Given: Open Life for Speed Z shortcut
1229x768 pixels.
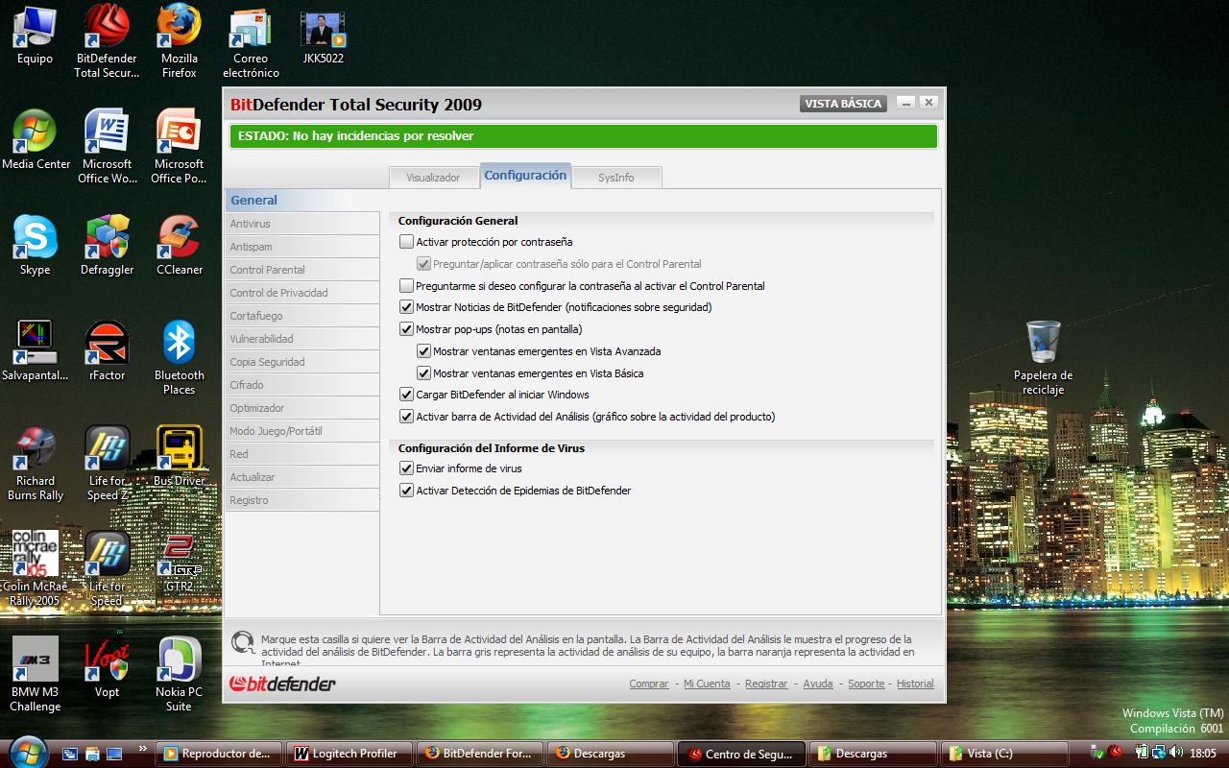Looking at the screenshot, I should tap(107, 463).
